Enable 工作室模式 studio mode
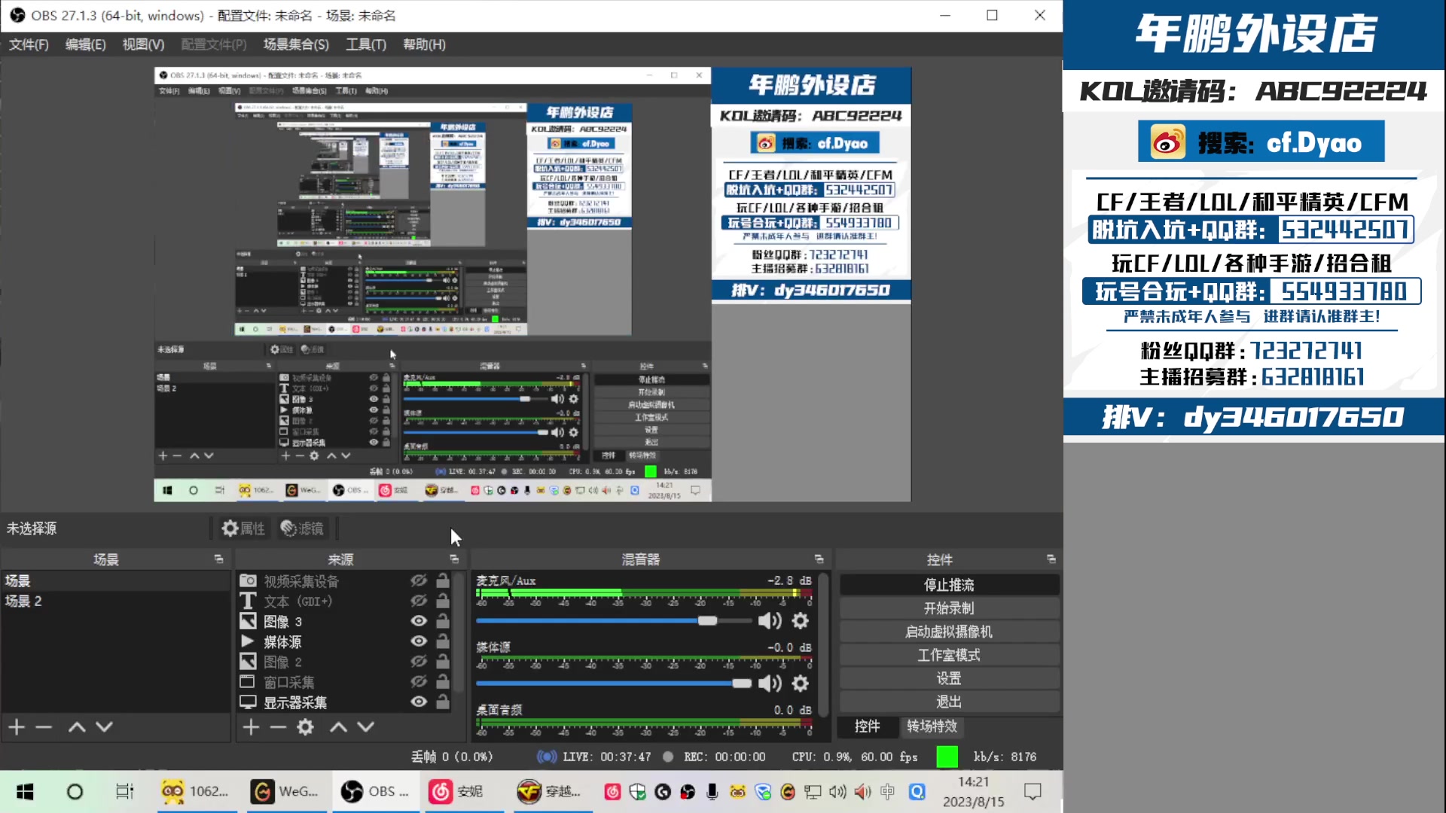Screen dimensions: 1446x813 pyautogui.click(x=949, y=655)
